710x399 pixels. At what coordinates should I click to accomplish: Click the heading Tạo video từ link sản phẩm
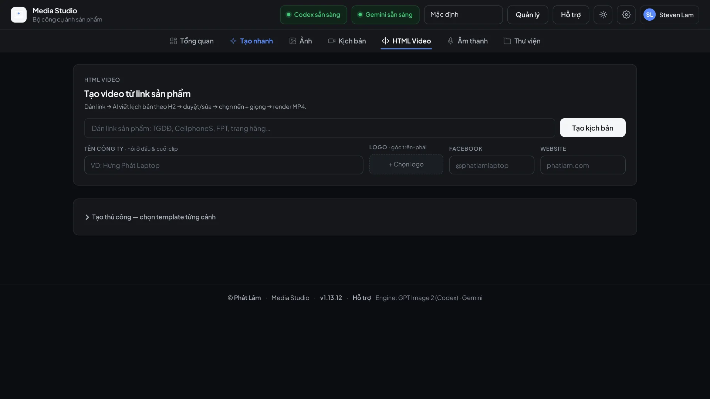[137, 94]
